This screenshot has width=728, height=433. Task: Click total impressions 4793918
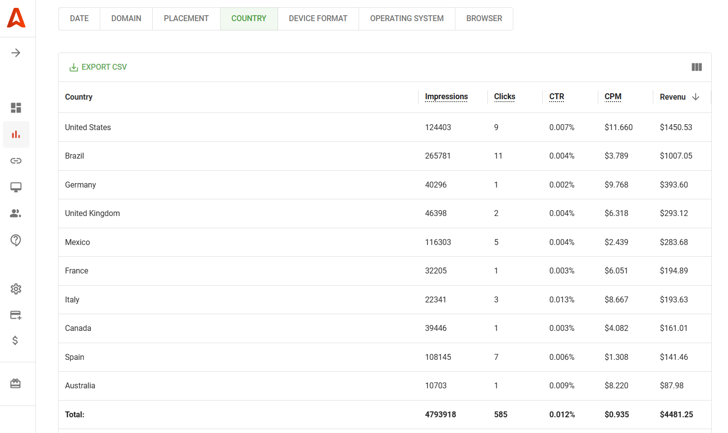point(440,414)
